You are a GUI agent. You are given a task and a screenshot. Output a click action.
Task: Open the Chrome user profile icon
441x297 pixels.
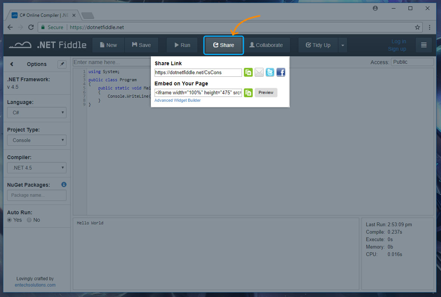tap(375, 8)
